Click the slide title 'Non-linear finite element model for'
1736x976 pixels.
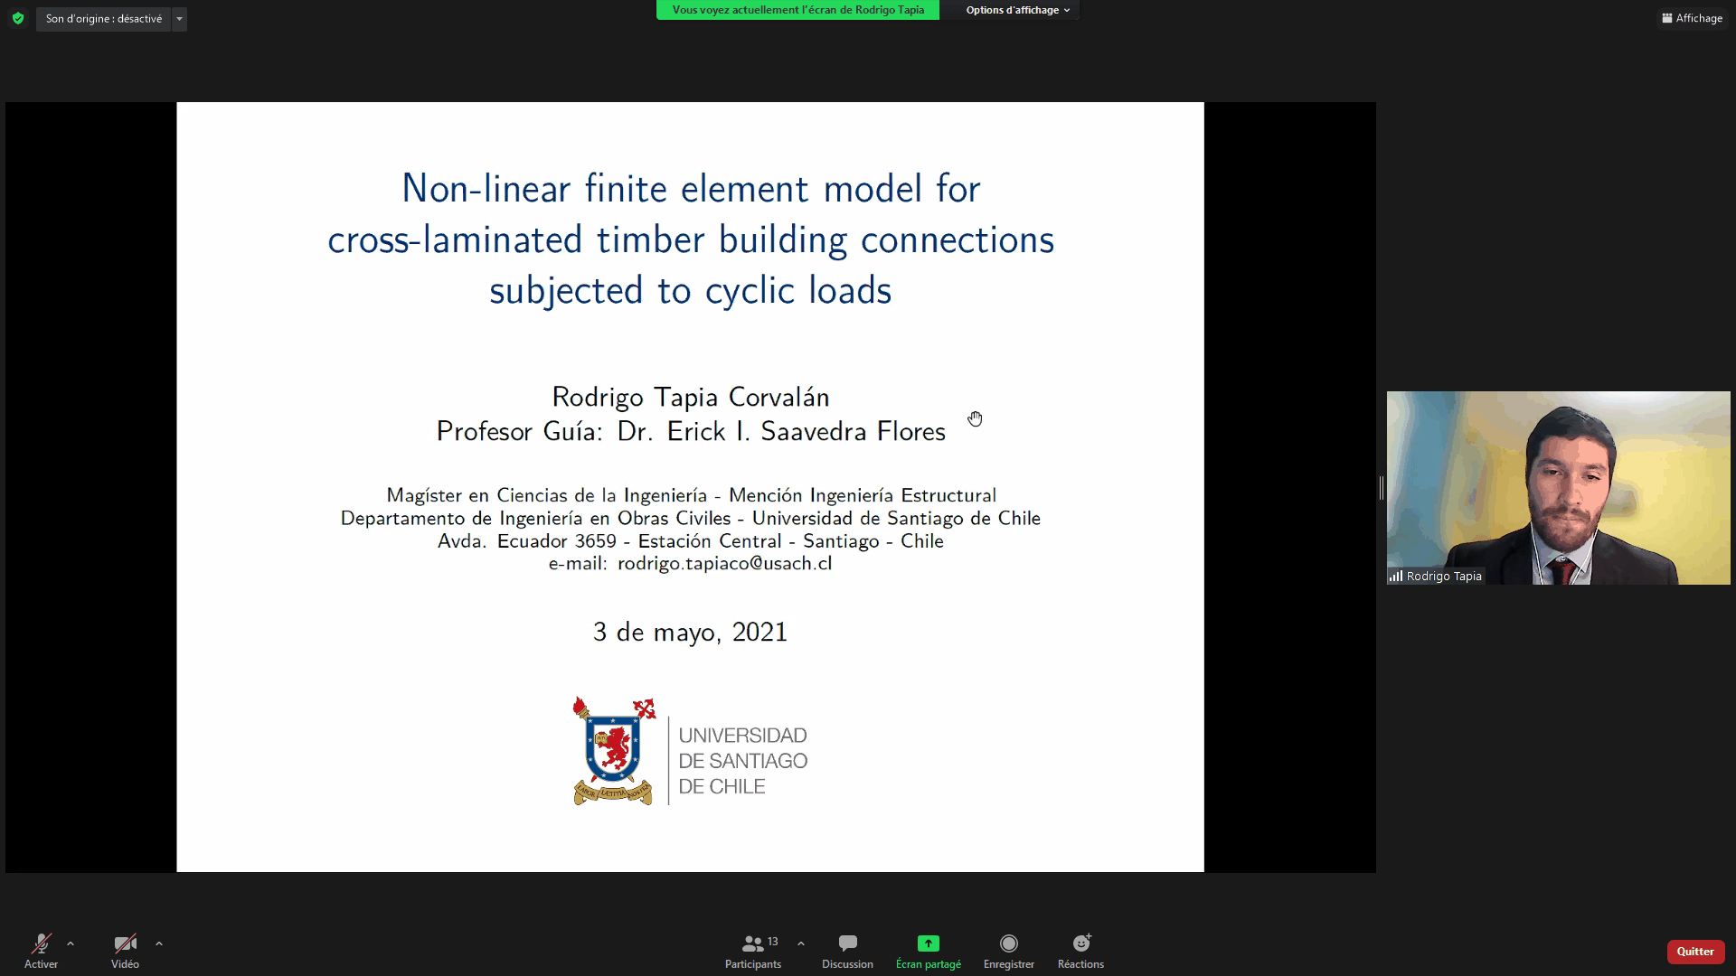pyautogui.click(x=691, y=189)
